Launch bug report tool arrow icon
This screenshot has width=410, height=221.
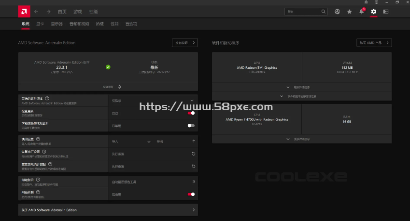click(194, 182)
